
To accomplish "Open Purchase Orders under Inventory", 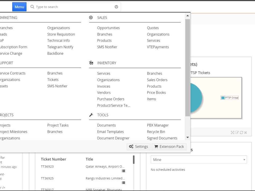I will (111, 99).
